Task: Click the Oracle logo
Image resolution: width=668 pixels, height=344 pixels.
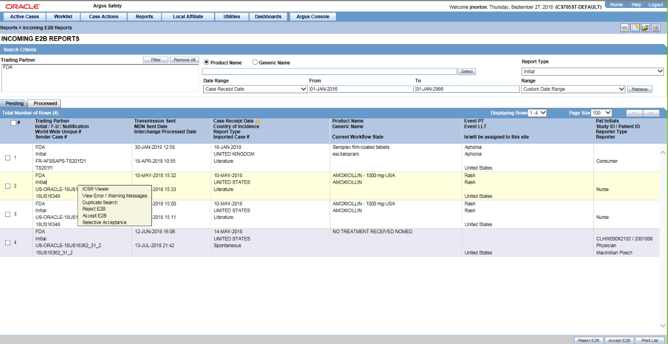Action: [x=23, y=6]
